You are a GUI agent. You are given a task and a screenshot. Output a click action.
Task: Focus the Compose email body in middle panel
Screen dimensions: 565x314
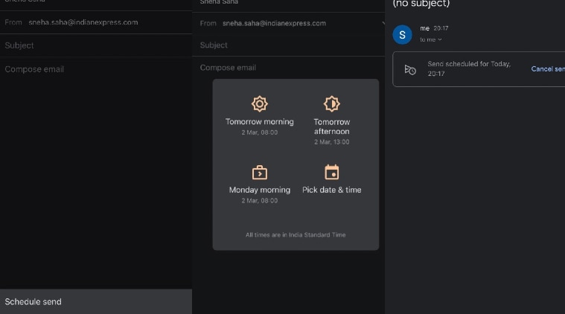click(x=228, y=68)
